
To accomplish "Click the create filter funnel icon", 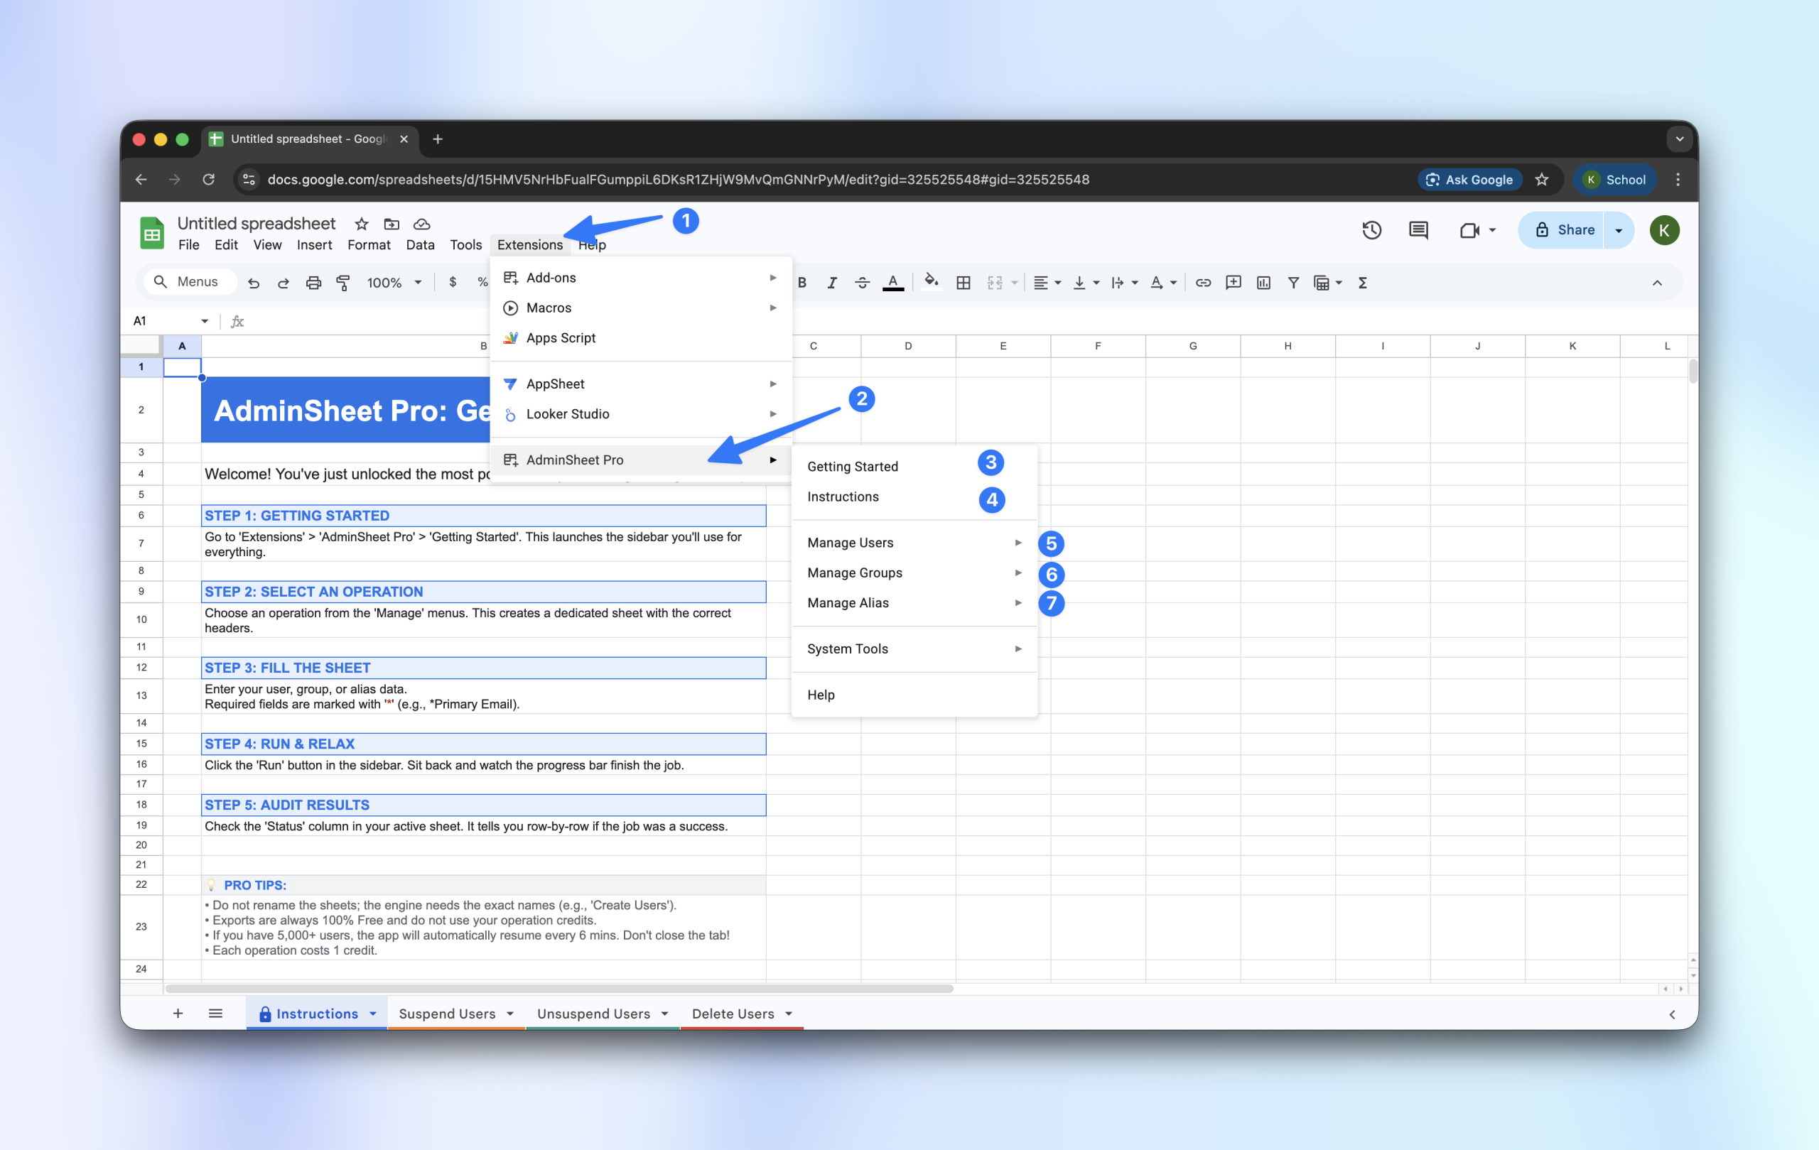I will point(1293,283).
